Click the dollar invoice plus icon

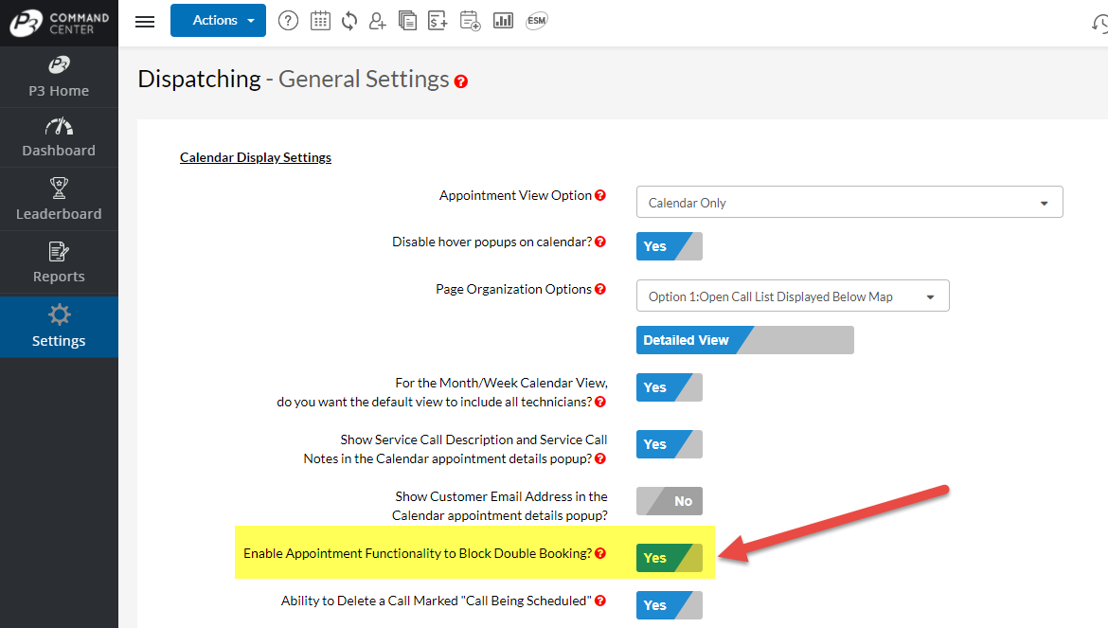pos(438,21)
